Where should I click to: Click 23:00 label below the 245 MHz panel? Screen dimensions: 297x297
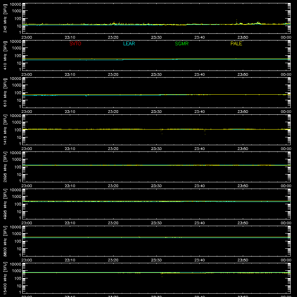[26, 37]
